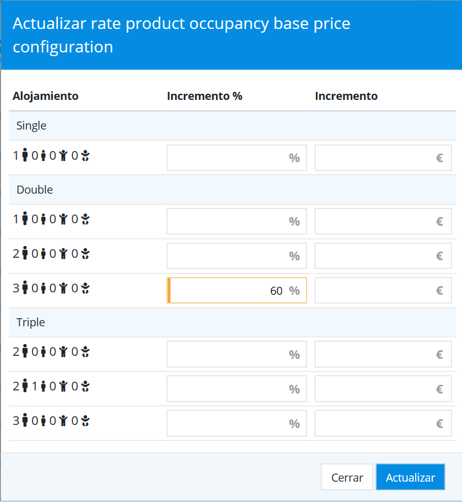Click the raised-arms child icon in Double's 1-adult row
Screen dimensions: 462x502
[63, 218]
